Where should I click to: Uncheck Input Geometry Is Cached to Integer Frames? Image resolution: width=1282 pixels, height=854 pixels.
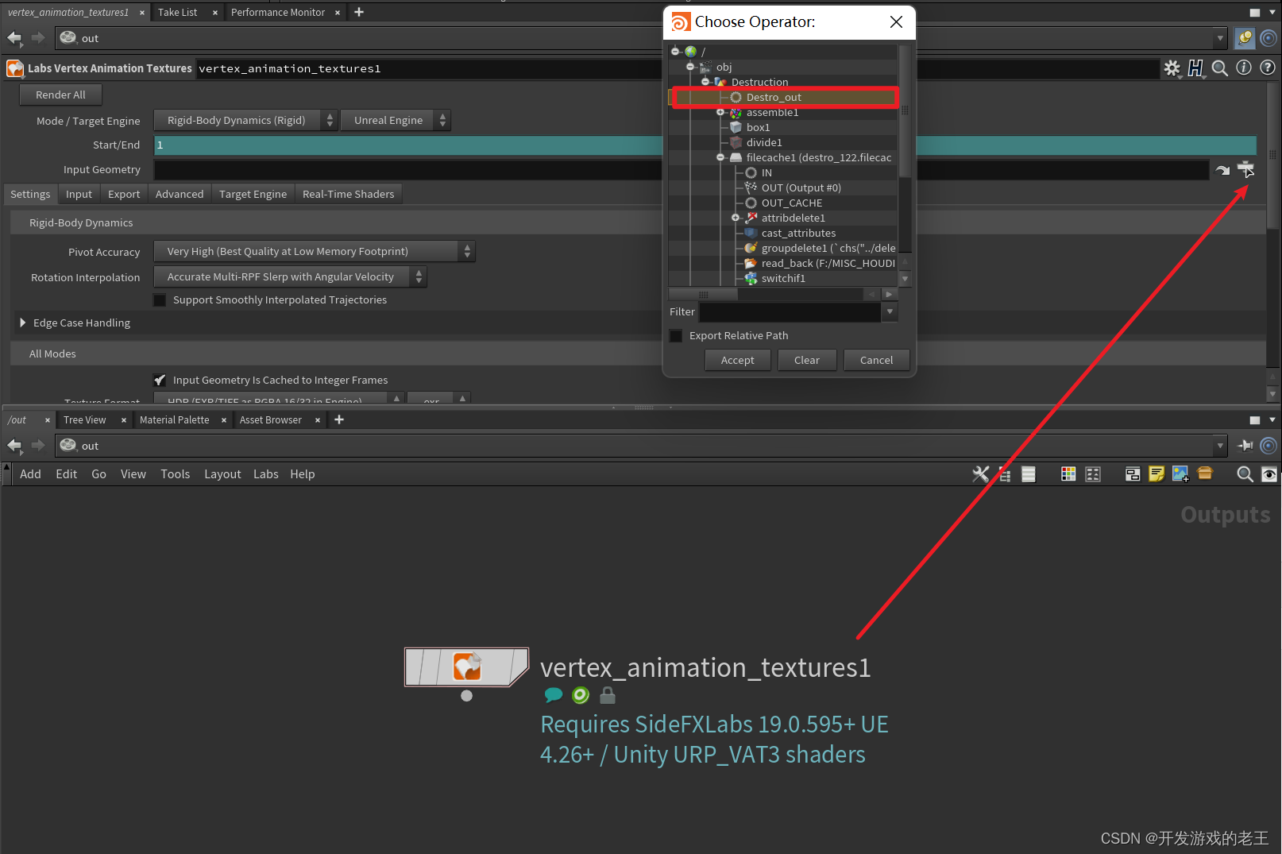[160, 380]
